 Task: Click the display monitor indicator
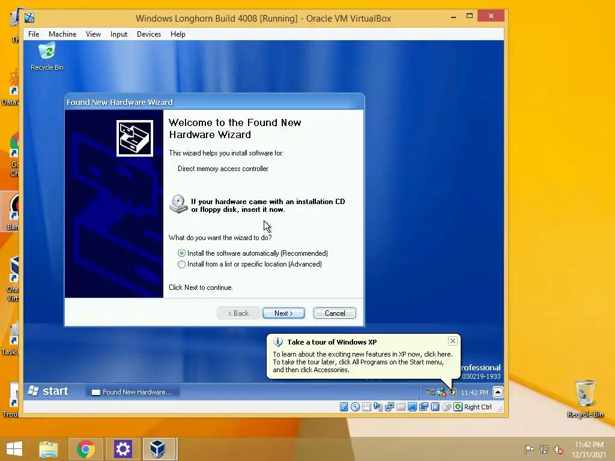pos(412,407)
